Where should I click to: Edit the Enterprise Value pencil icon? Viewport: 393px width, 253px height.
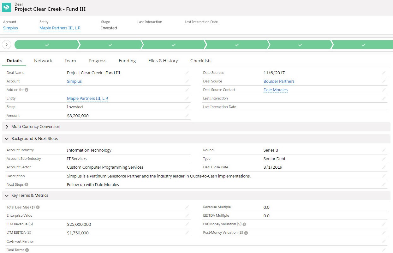[187, 215]
